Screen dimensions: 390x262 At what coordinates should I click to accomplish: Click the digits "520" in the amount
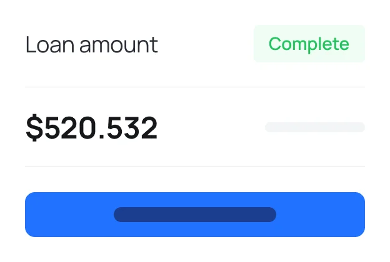[x=67, y=128]
